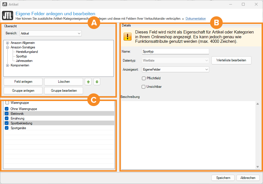Viewport: 263px width, 184px height.
Task: Select Jahreszeiten in the field tree
Action: coord(24,61)
